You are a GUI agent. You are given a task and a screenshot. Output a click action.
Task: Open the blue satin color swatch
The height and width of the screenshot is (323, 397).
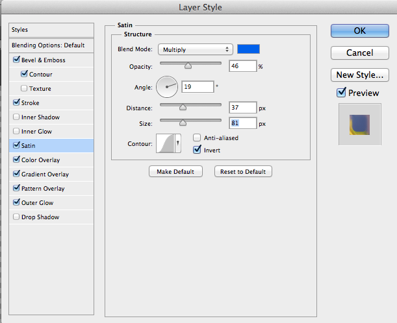click(x=248, y=49)
